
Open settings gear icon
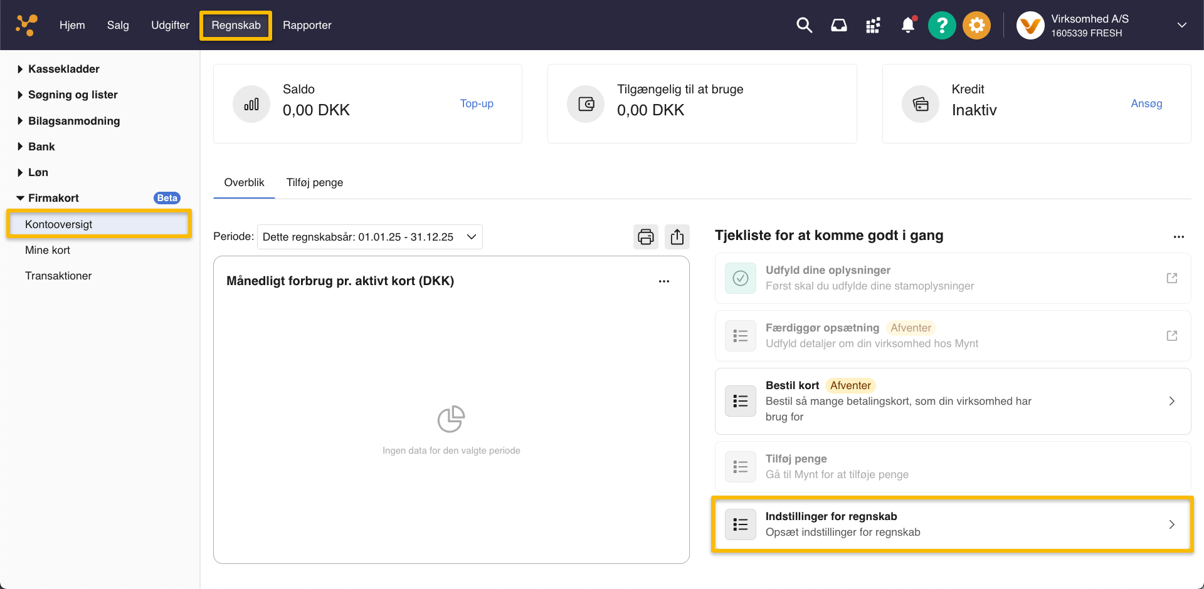976,25
